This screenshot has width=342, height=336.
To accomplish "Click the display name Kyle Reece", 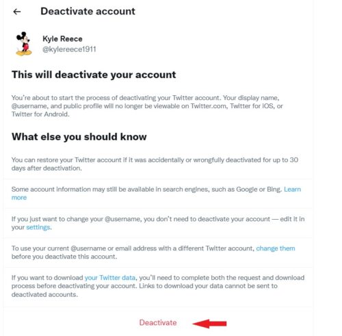I will (x=62, y=39).
